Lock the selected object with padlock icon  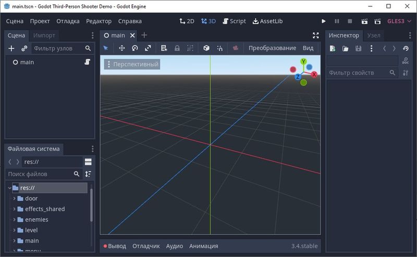177,48
